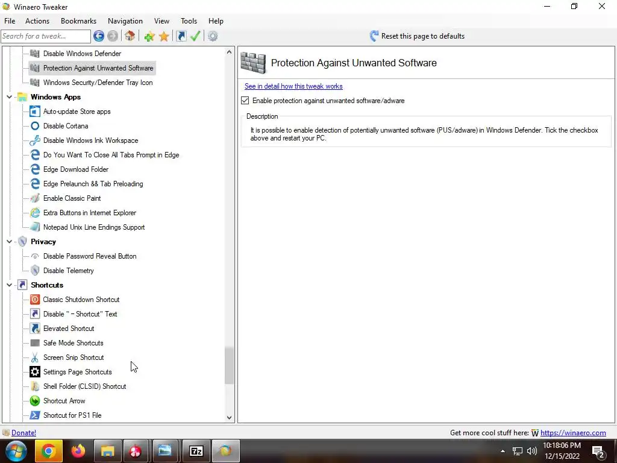Open the Windows Start button
Viewport: 617px width, 463px height.
pyautogui.click(x=16, y=451)
